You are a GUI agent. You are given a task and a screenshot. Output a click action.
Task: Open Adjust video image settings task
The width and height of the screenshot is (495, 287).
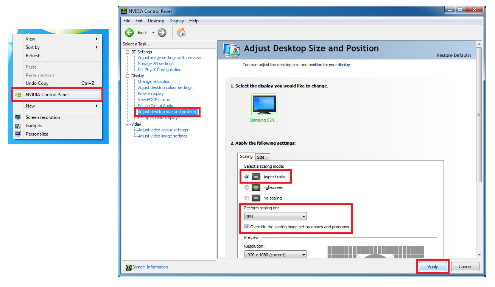pyautogui.click(x=163, y=136)
